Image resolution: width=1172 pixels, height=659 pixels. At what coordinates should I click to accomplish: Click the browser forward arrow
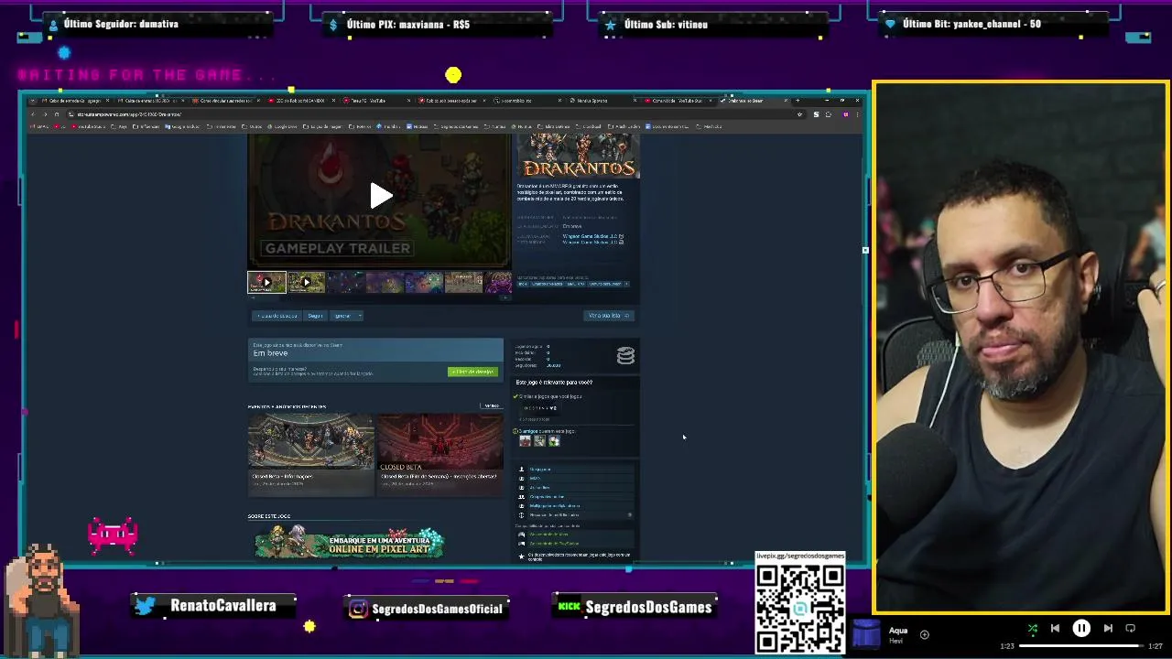pyautogui.click(x=45, y=114)
